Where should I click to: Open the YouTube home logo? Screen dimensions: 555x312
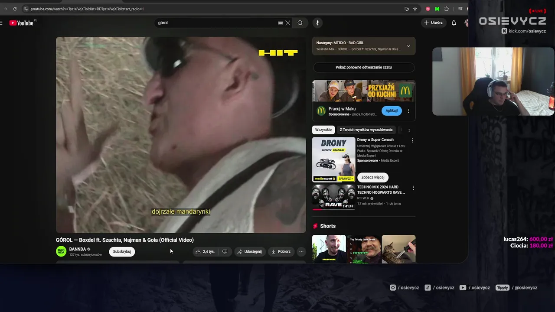pyautogui.click(x=22, y=23)
